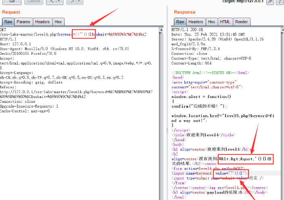Open the history dropdown beside the back arrow
Viewport: 284px width, 200px height.
tap(59, 2)
